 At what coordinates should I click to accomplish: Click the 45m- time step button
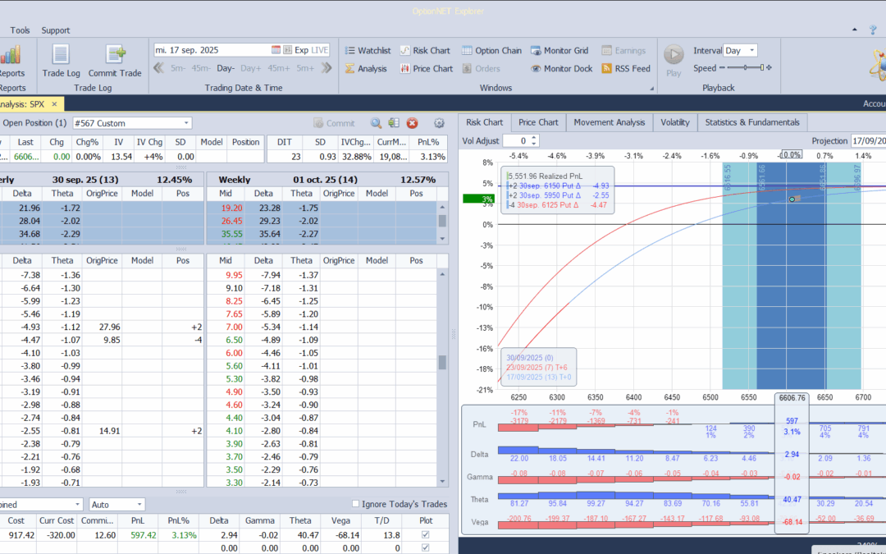click(201, 68)
